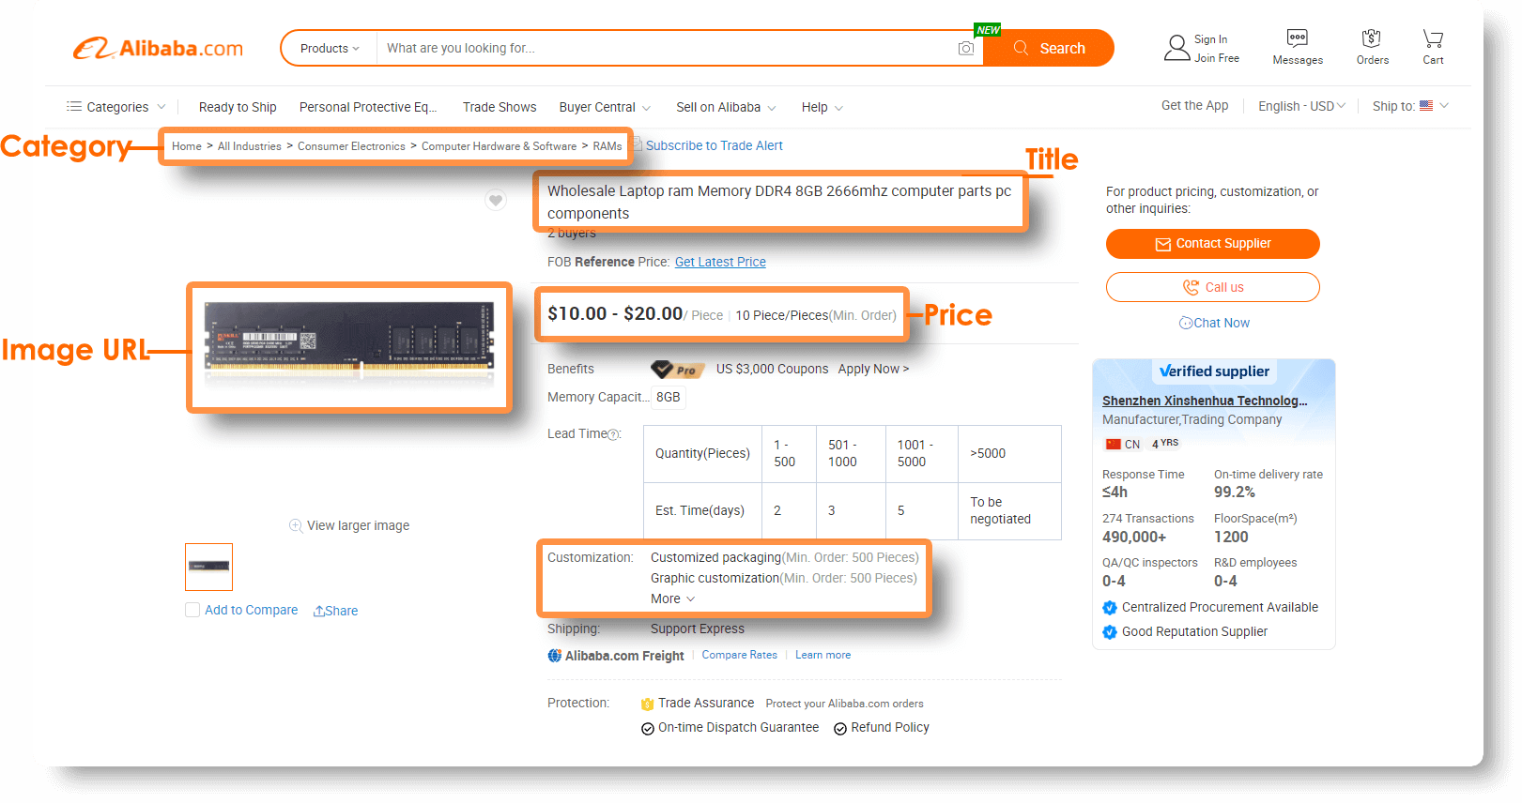Screen dimensions: 1522x803
Task: Open the Cart icon
Action: tap(1433, 38)
